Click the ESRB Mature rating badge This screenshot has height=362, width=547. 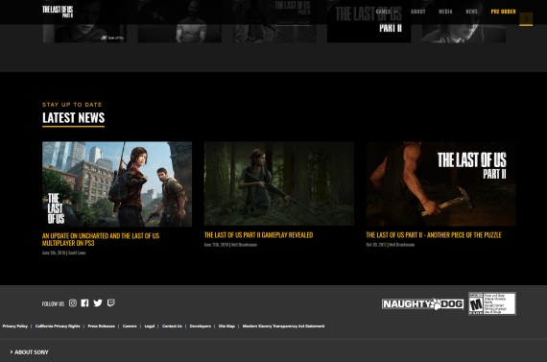492,303
